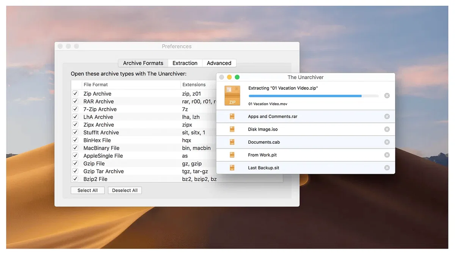Click archive icon for From Work.pit
Viewport: 455px width, 255px height.
pos(232,155)
